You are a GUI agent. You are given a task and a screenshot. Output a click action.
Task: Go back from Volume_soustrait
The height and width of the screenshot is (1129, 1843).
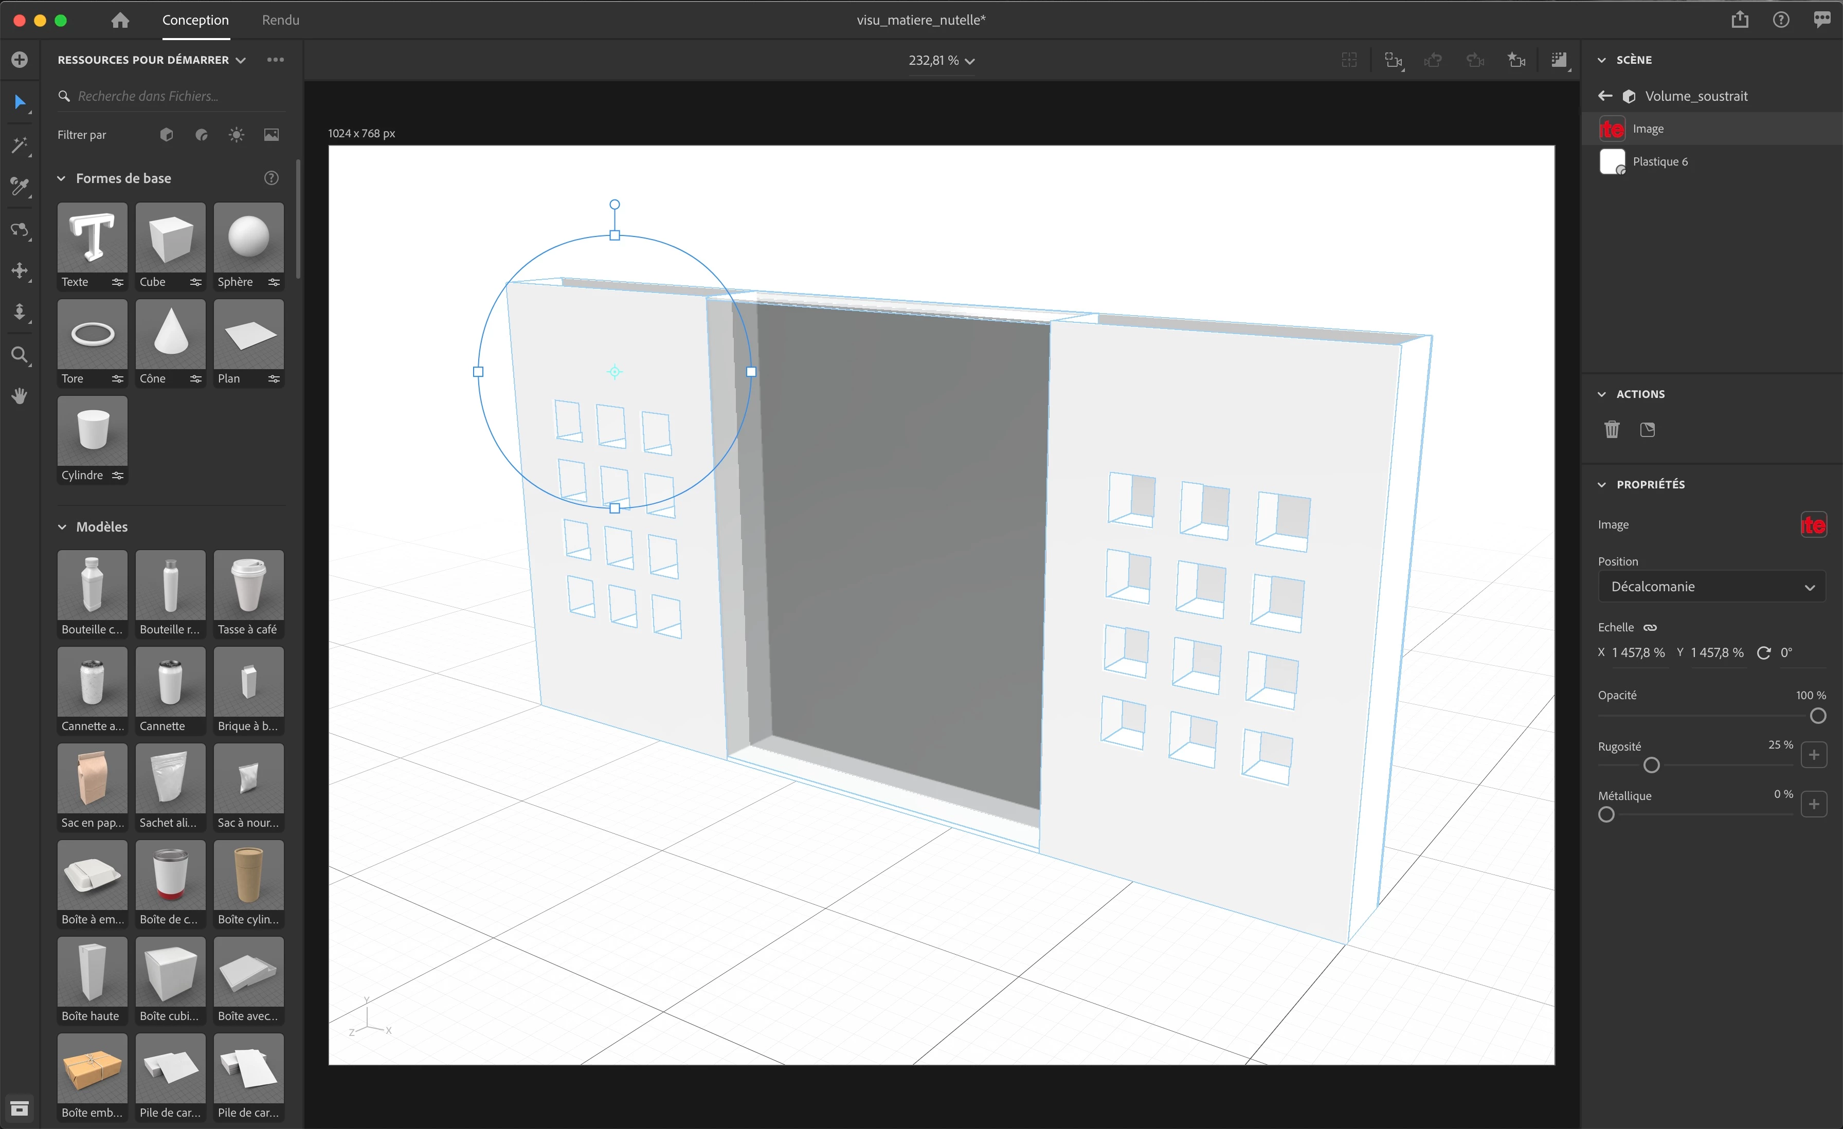point(1605,96)
